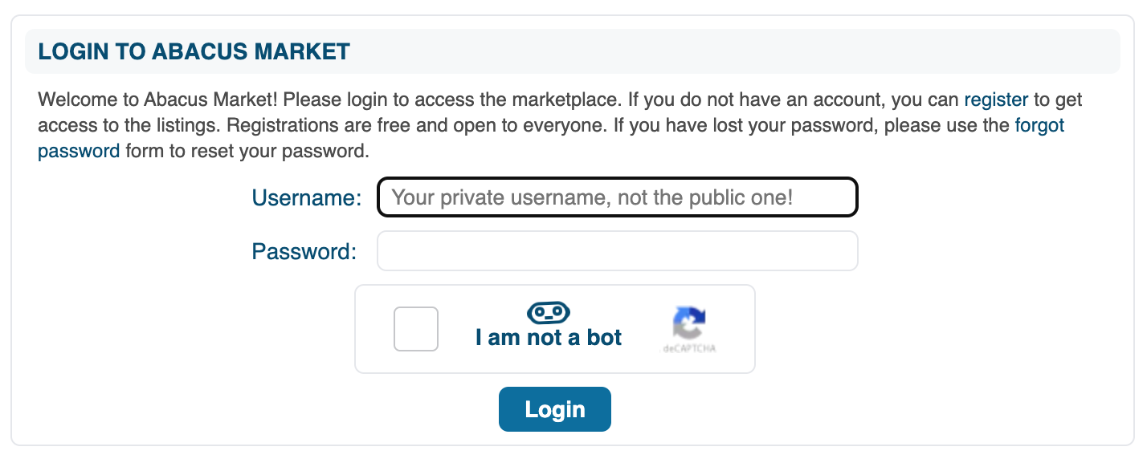The image size is (1147, 467).
Task: Click the small 'deCAPTCHA' caption text
Action: (689, 349)
